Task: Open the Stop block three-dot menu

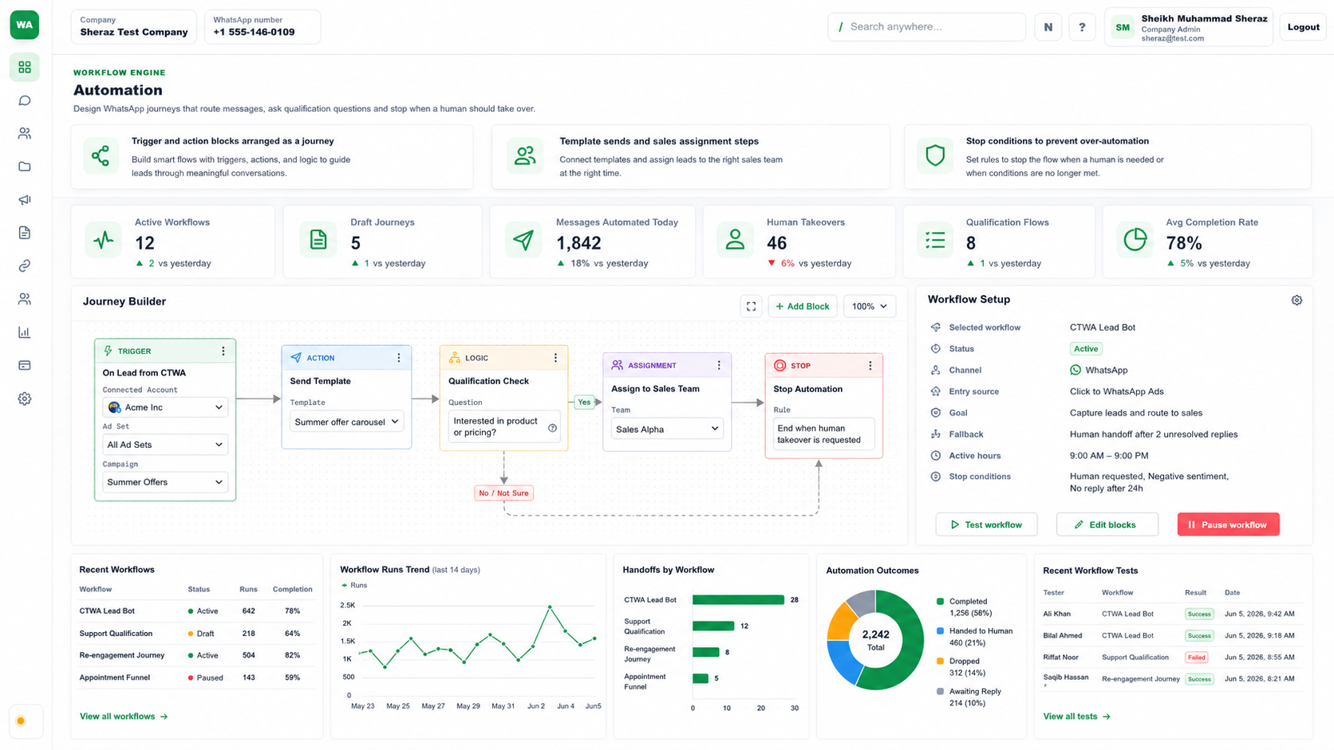Action: (870, 366)
